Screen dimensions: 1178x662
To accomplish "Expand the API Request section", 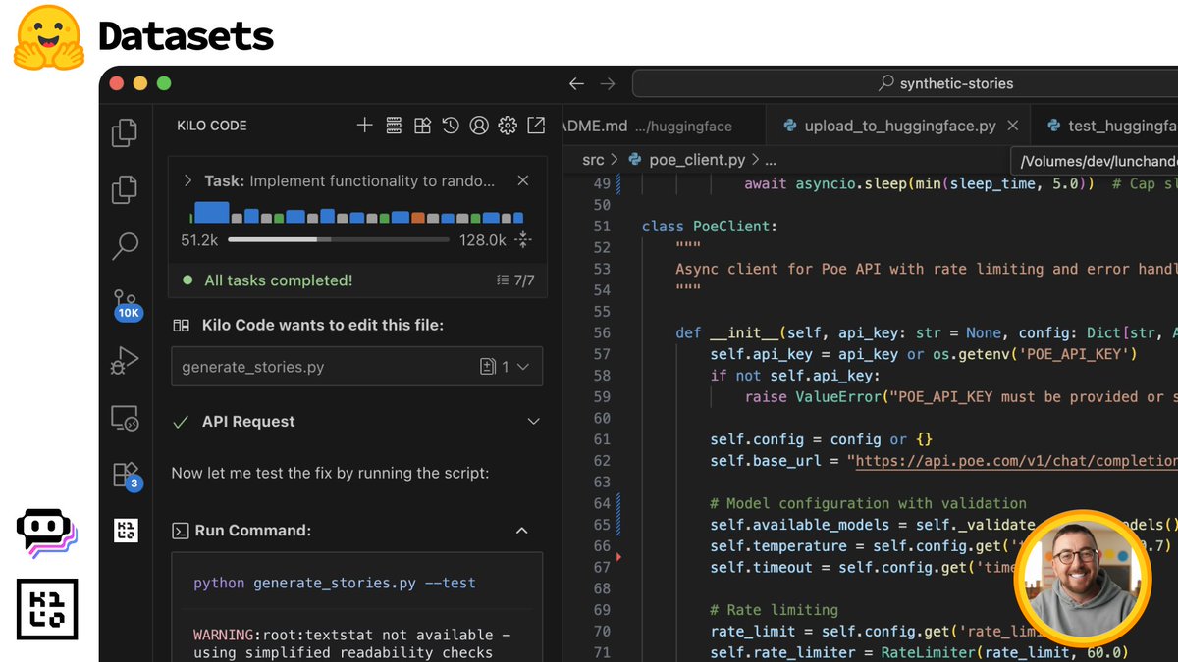I will point(534,422).
